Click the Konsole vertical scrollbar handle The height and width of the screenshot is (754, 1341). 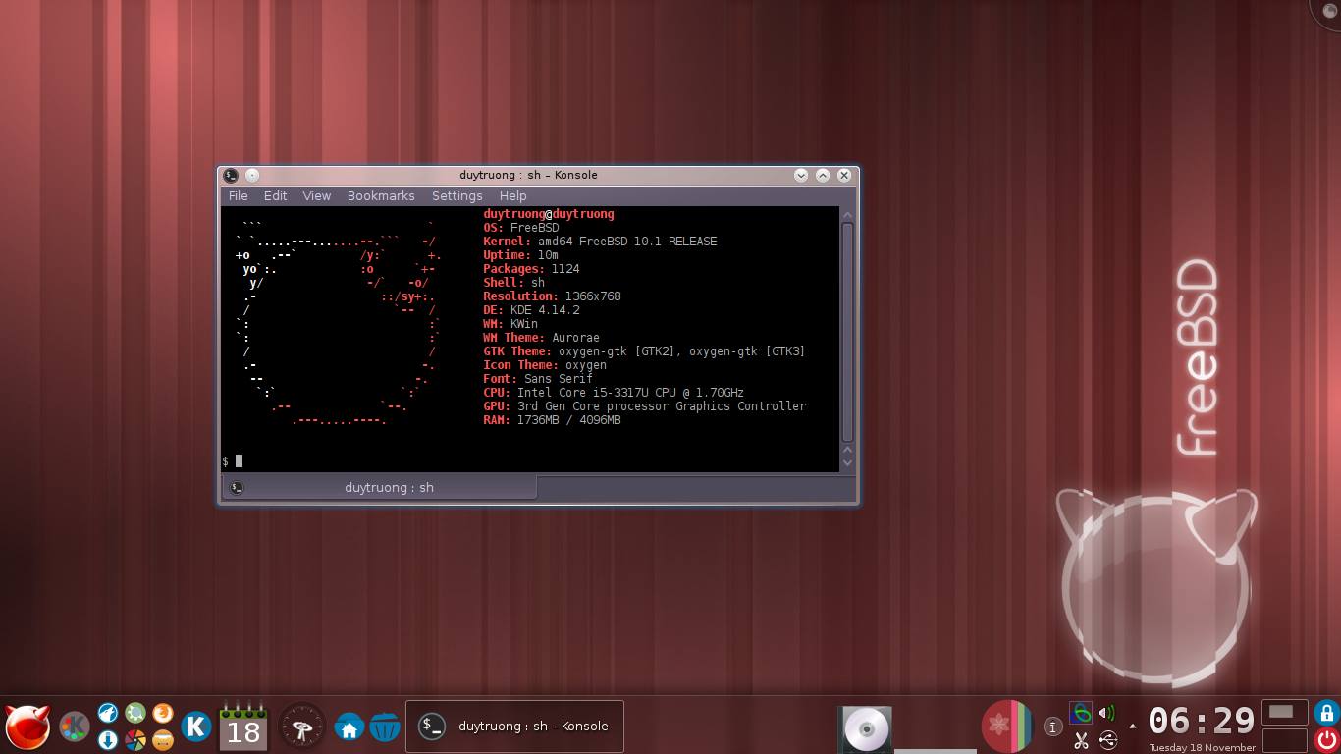(x=847, y=332)
